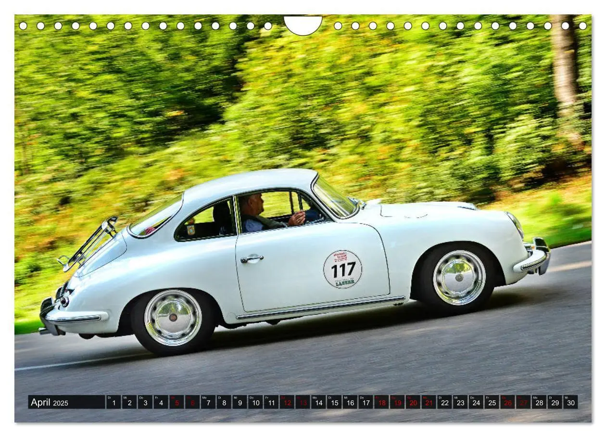The width and height of the screenshot is (606, 437).
Task: Select date 11 on the calendar strip
Action: pyautogui.click(x=271, y=402)
